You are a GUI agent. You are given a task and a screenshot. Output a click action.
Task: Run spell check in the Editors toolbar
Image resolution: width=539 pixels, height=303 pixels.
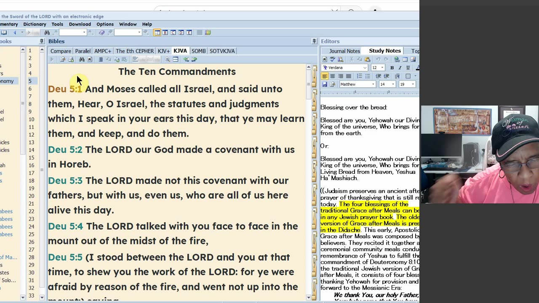click(332, 59)
